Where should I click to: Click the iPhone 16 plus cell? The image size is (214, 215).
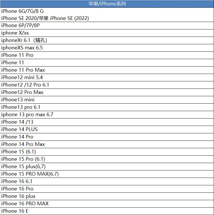coord(107,196)
